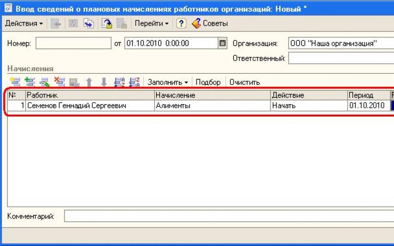Open the Действия menu
Screen dimensions: 394x246
pos(24,23)
